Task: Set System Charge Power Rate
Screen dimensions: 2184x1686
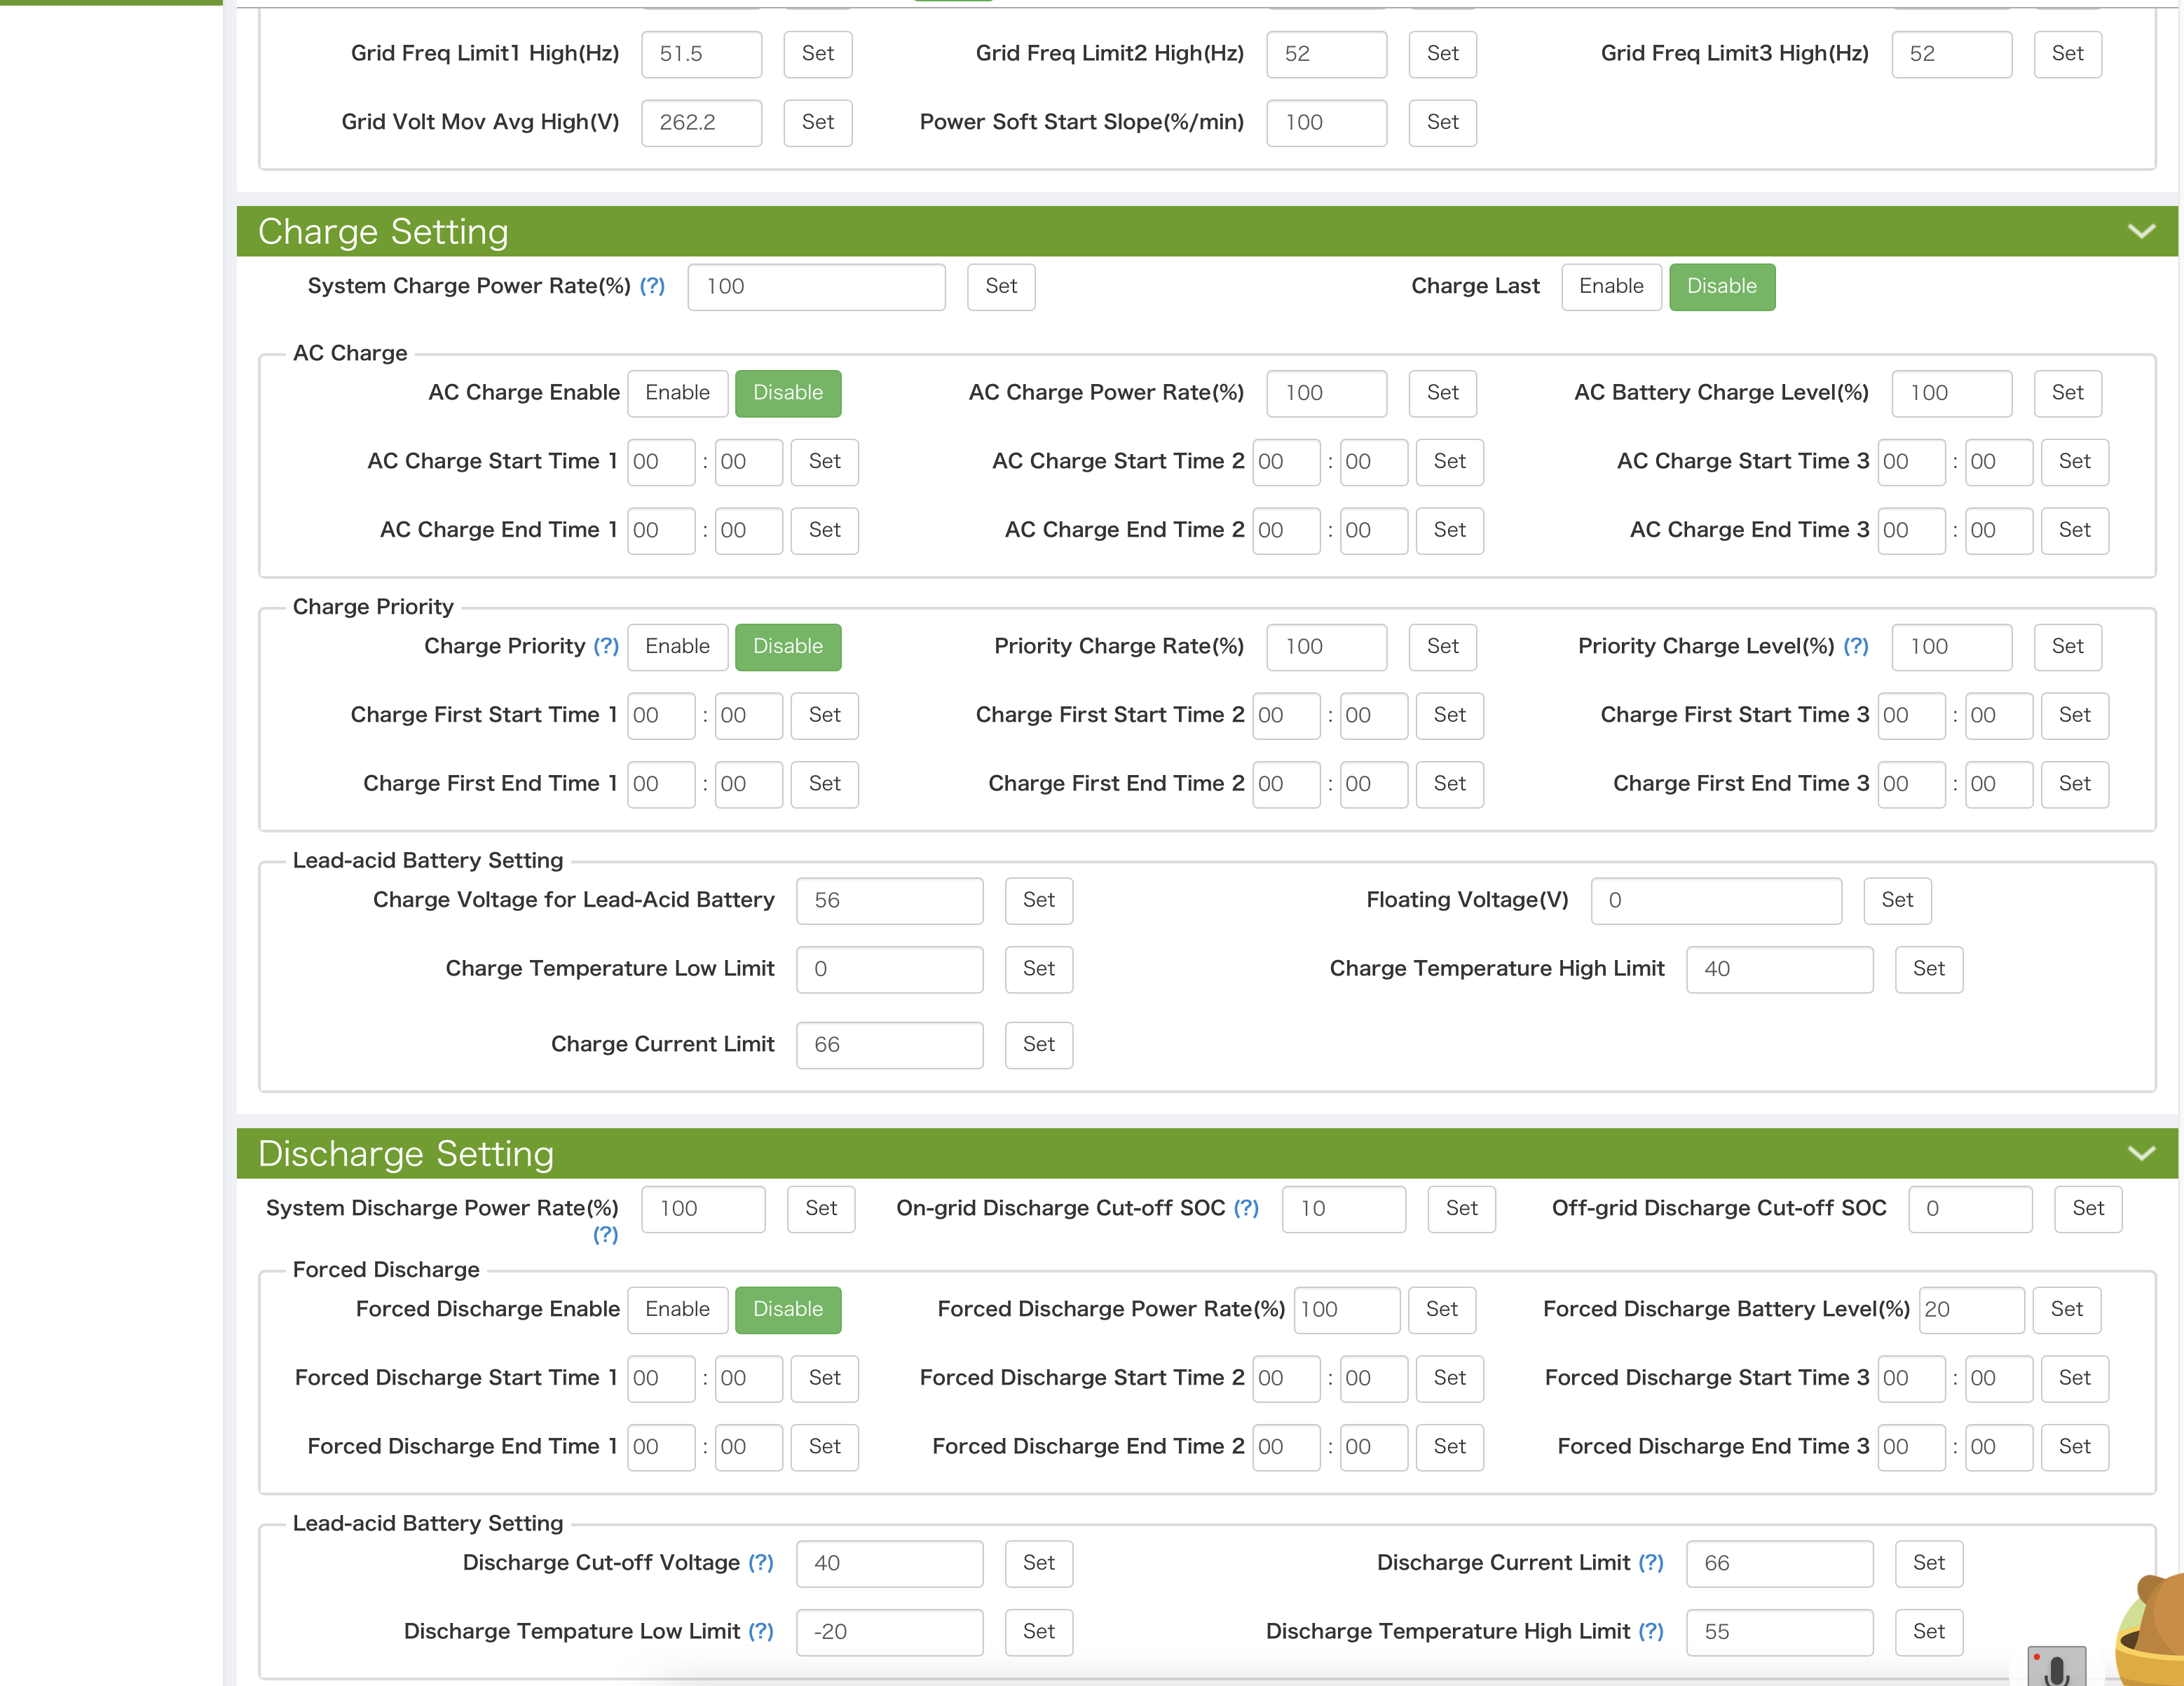Action: (1001, 287)
